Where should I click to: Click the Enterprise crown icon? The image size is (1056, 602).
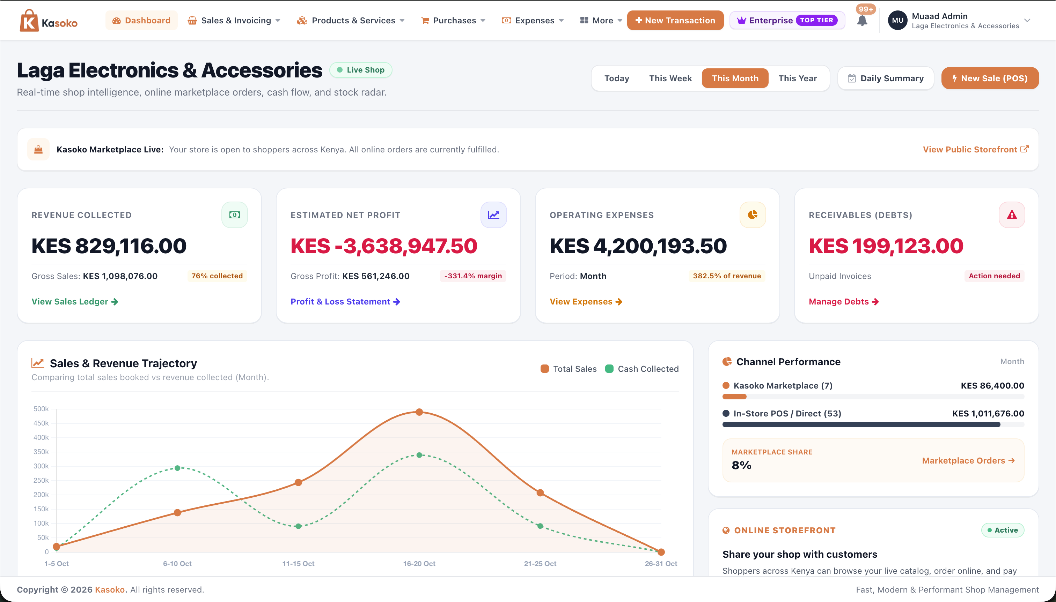pyautogui.click(x=741, y=20)
